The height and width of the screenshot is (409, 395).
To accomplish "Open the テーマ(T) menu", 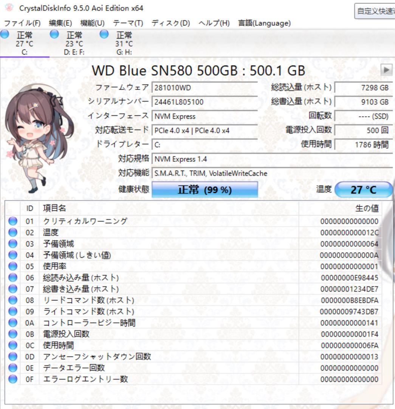I will point(128,23).
